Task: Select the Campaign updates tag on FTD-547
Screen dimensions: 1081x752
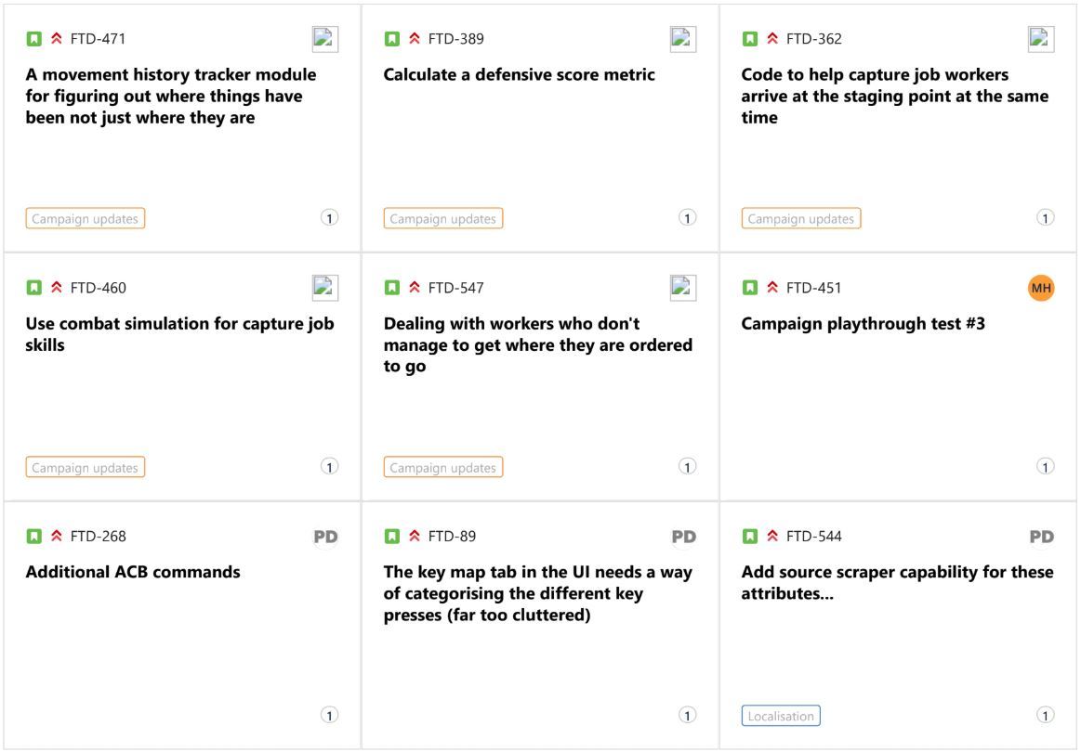Action: pos(442,467)
